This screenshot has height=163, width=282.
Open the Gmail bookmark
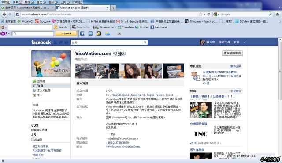coord(133,21)
